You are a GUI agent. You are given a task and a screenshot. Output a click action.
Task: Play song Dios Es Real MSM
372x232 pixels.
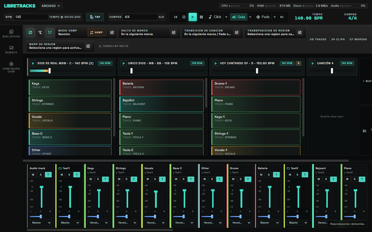coord(33,63)
